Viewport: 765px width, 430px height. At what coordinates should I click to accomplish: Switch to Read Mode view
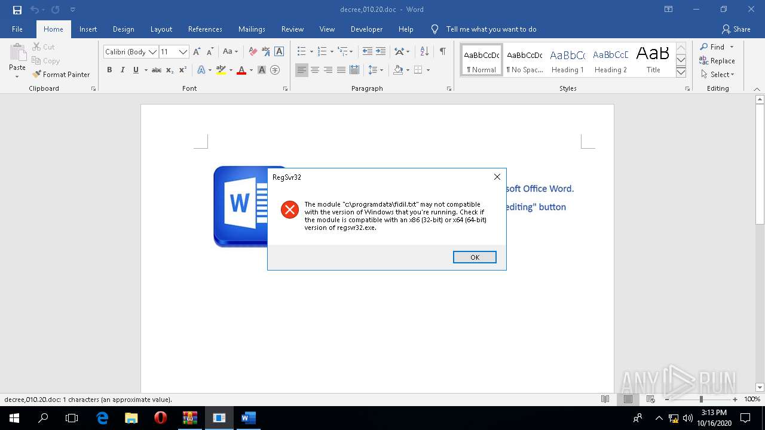tap(605, 400)
